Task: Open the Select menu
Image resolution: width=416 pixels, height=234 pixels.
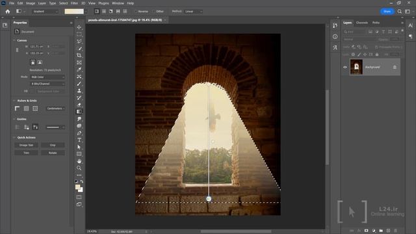Action: [64, 3]
